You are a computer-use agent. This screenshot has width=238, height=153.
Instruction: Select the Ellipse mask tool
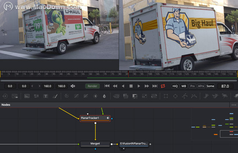coord(175,96)
